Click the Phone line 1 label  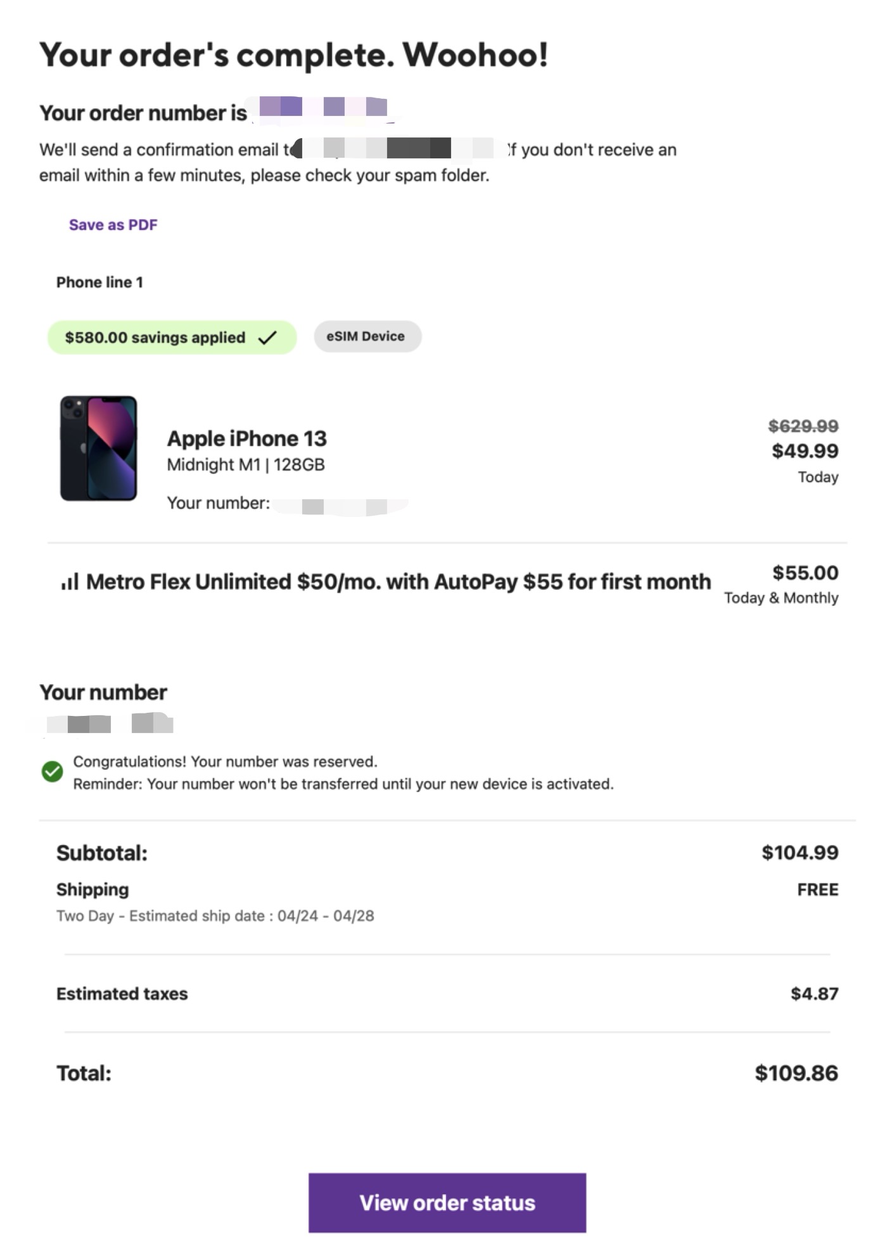[99, 283]
